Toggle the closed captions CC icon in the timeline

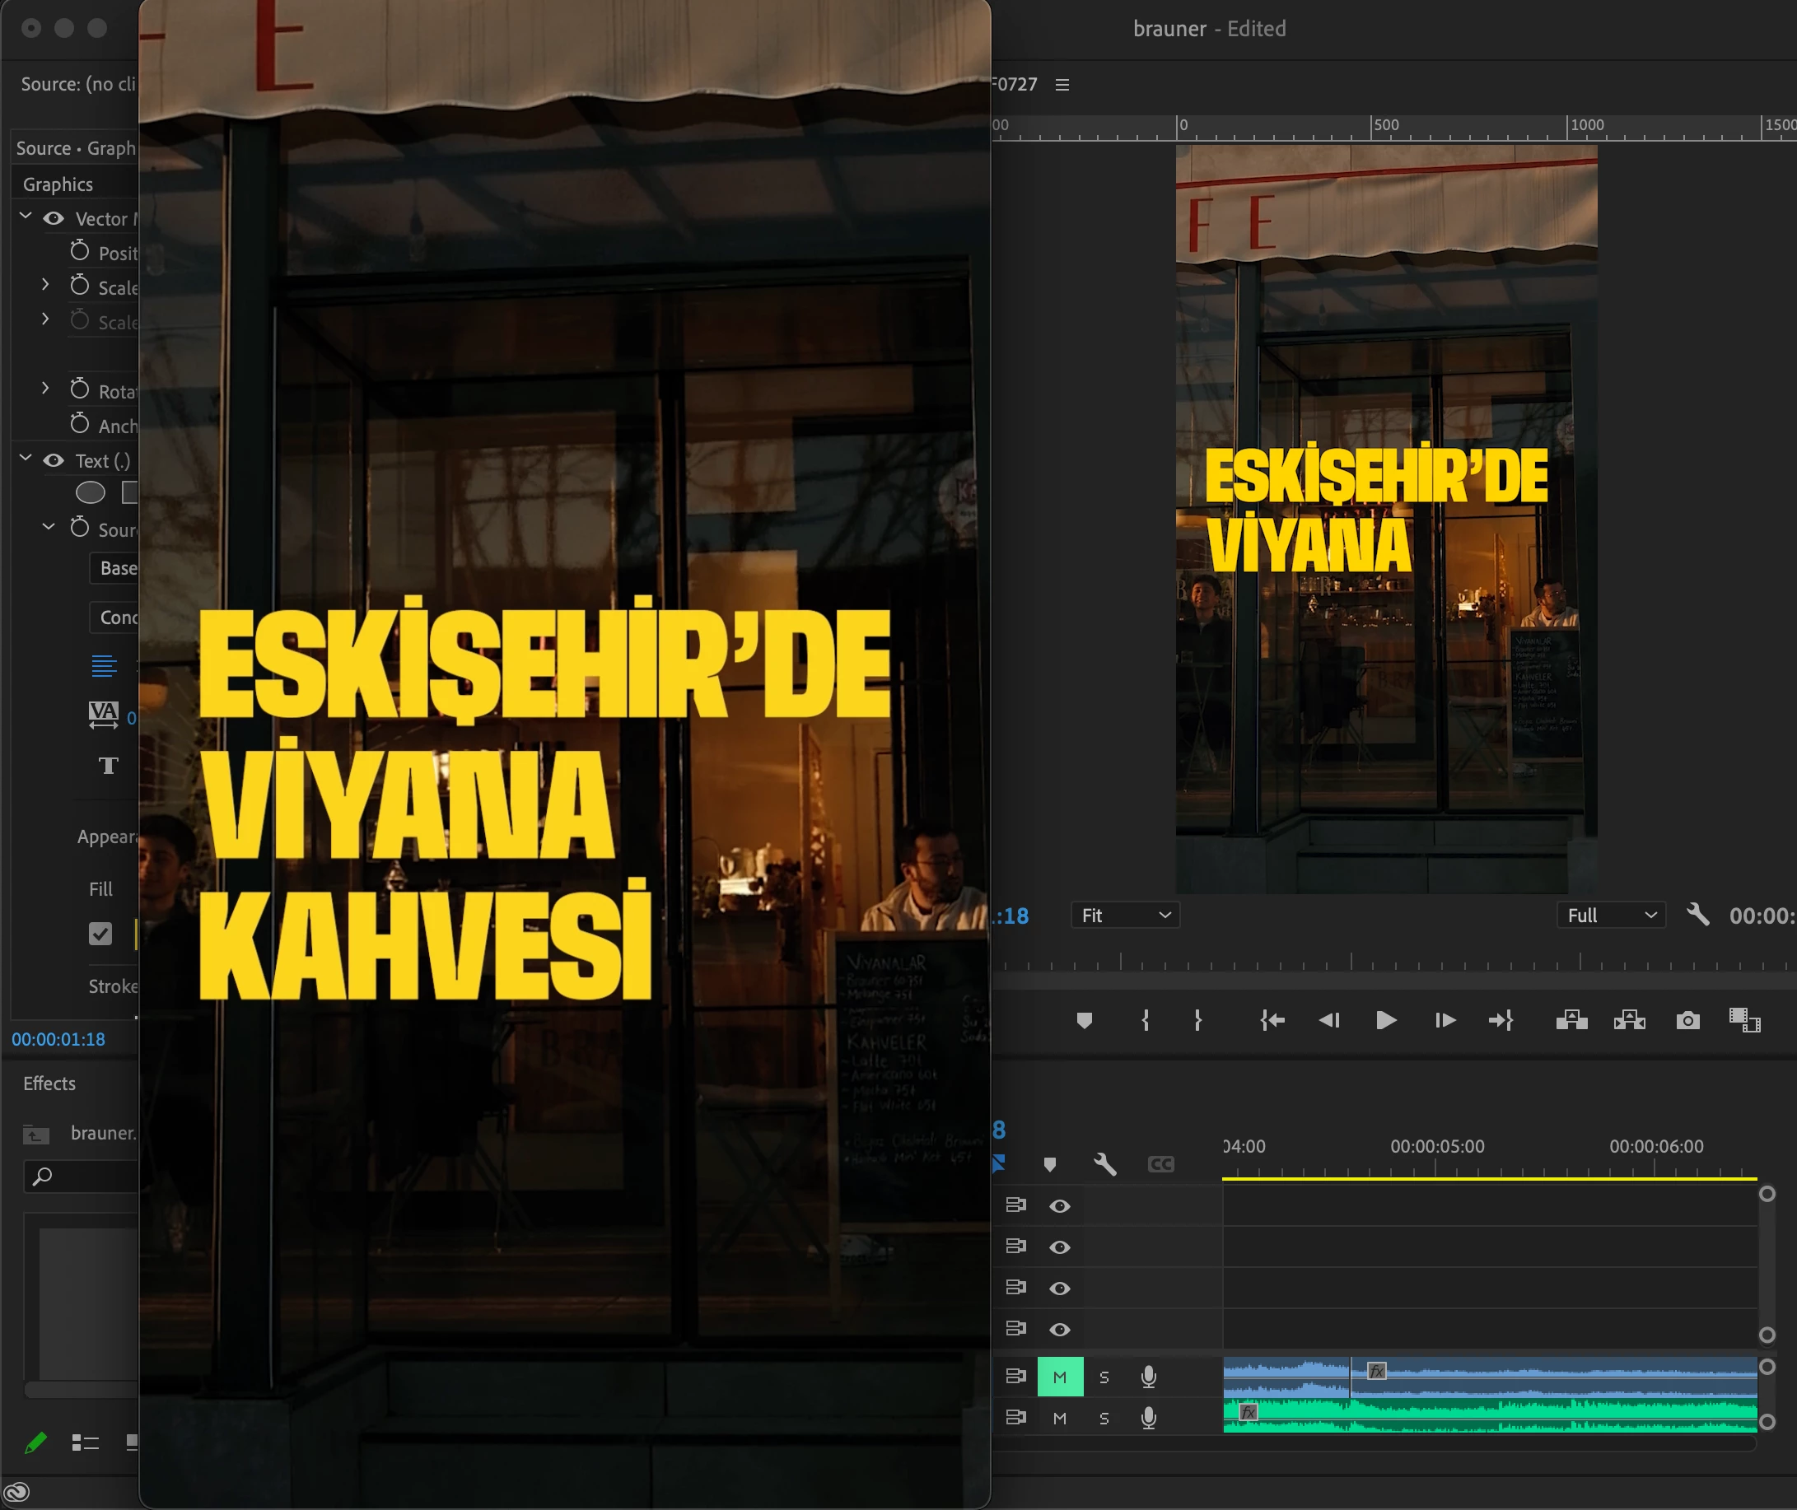[1160, 1164]
